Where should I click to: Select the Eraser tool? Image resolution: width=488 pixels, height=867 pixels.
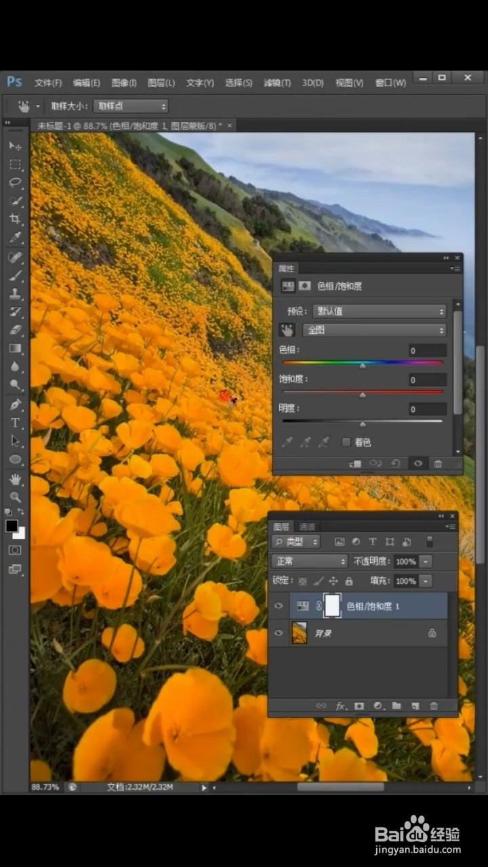pyautogui.click(x=15, y=331)
